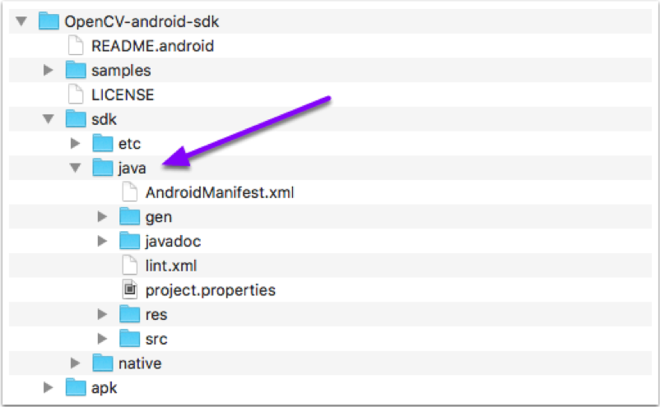Select the apk folder name
660x407 pixels.
(x=104, y=388)
